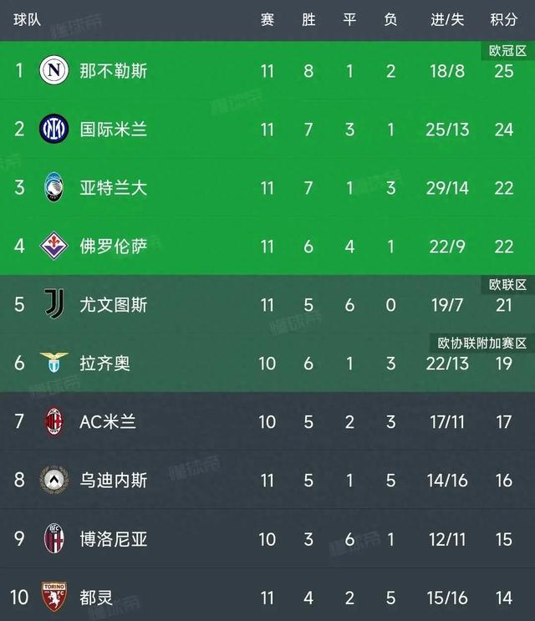The image size is (535, 621).
Task: Click the 积分 points column header
Action: [503, 19]
